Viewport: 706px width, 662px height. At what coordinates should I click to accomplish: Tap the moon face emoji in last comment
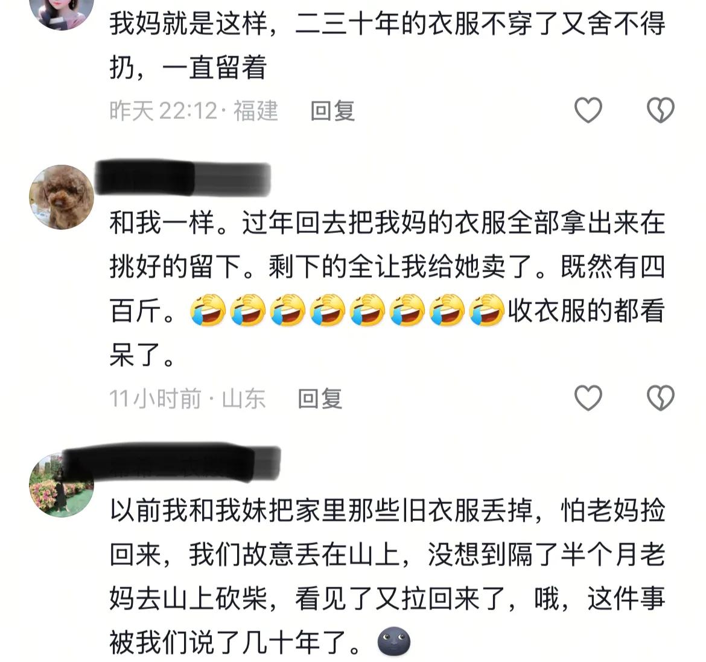394,641
